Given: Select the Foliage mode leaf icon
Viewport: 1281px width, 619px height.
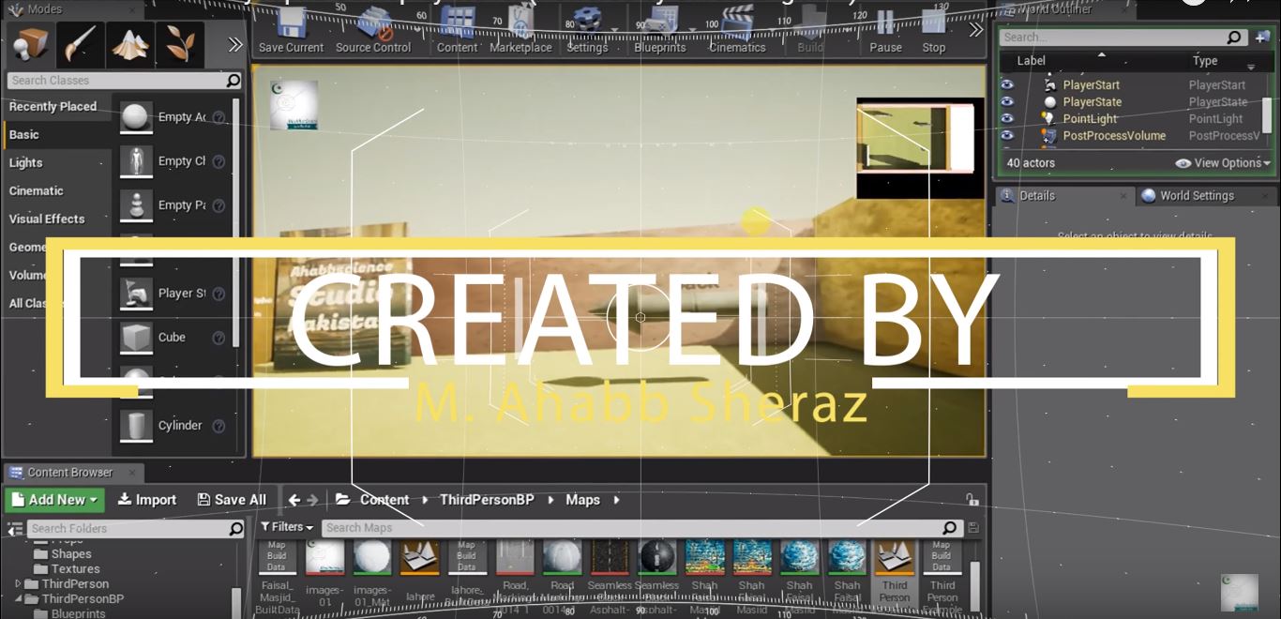Looking at the screenshot, I should (x=180, y=43).
